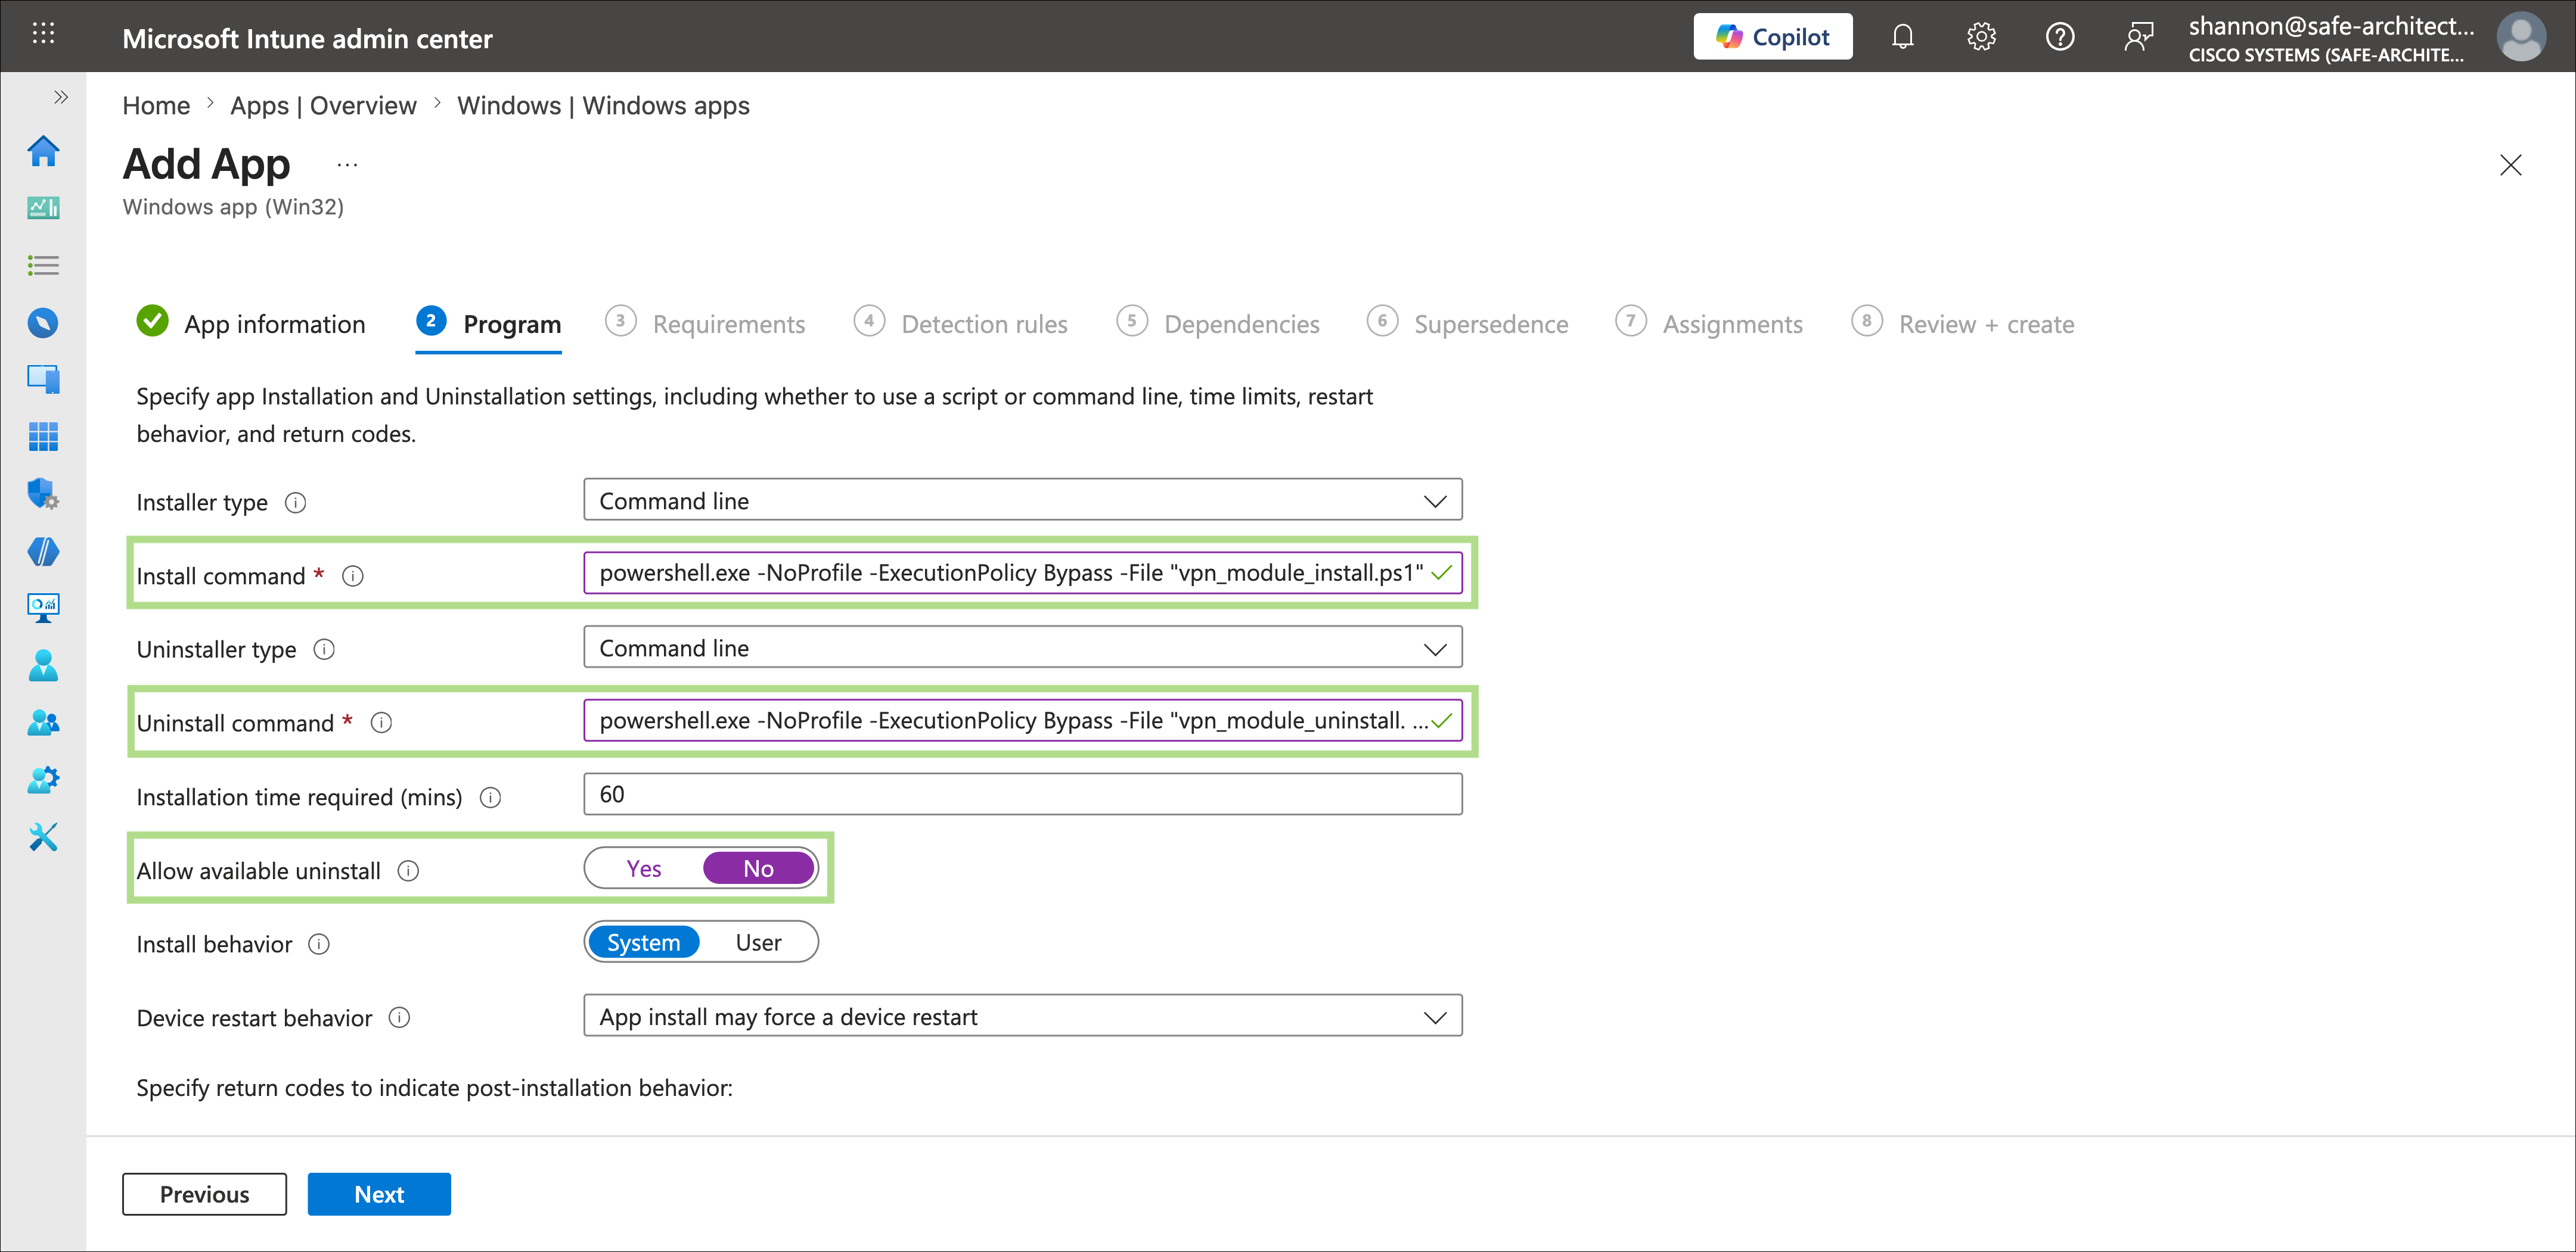Viewport: 2576px width, 1252px height.
Task: Set Allow available uninstall to Yes
Action: click(x=644, y=868)
